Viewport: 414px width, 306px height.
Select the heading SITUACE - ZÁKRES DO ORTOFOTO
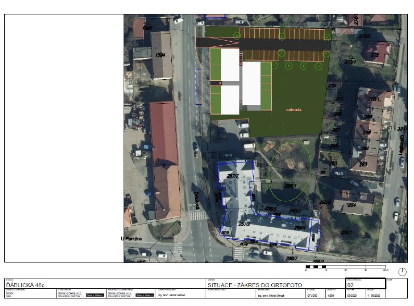tap(255, 285)
